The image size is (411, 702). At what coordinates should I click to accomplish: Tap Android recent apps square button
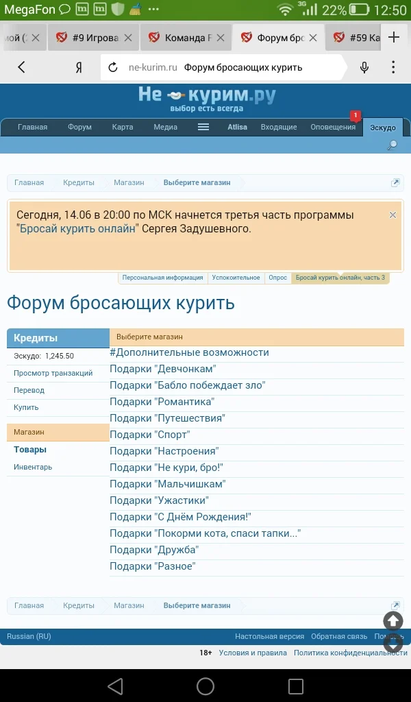296,686
